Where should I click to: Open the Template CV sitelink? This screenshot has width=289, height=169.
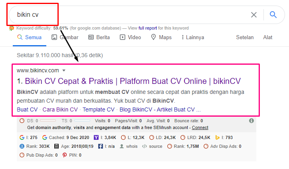pos(99,109)
